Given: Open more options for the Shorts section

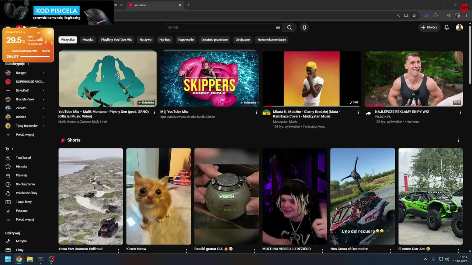Looking at the screenshot, I should pos(459,140).
